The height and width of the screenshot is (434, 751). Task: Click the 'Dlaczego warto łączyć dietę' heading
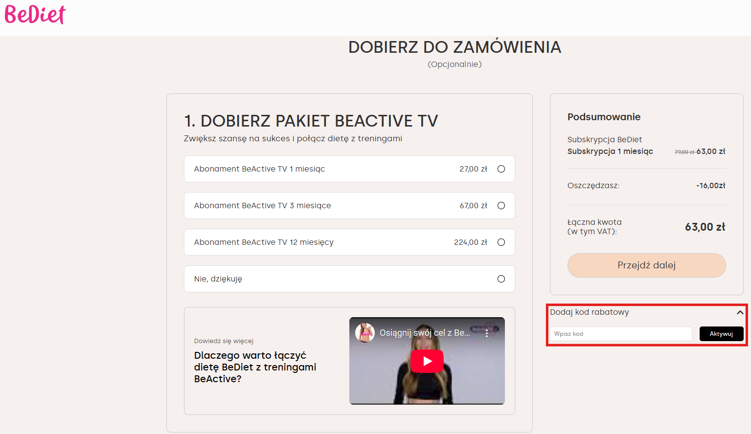[x=255, y=367]
